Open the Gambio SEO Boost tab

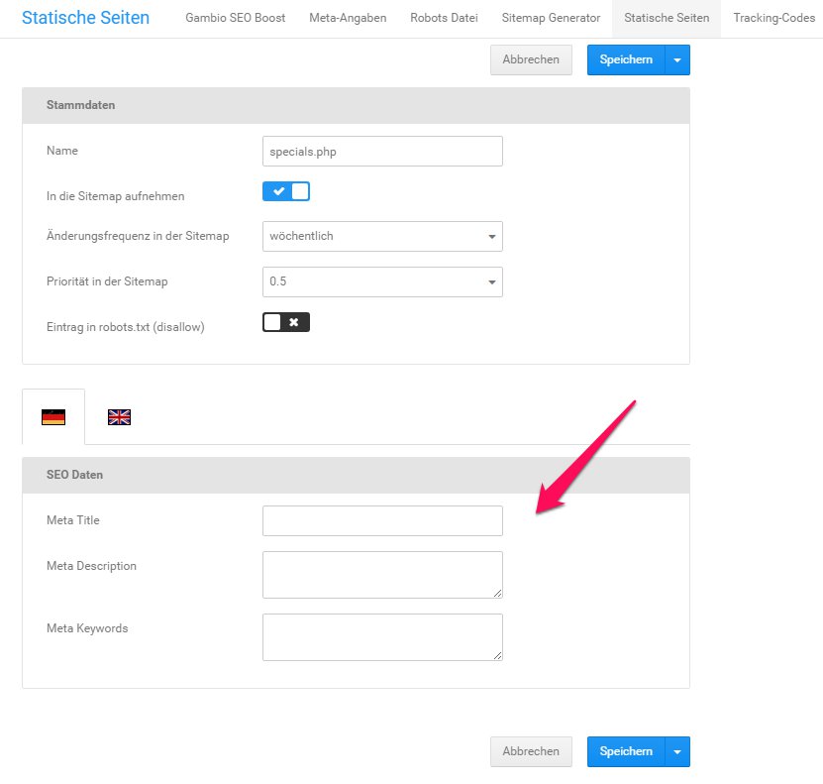point(235,18)
